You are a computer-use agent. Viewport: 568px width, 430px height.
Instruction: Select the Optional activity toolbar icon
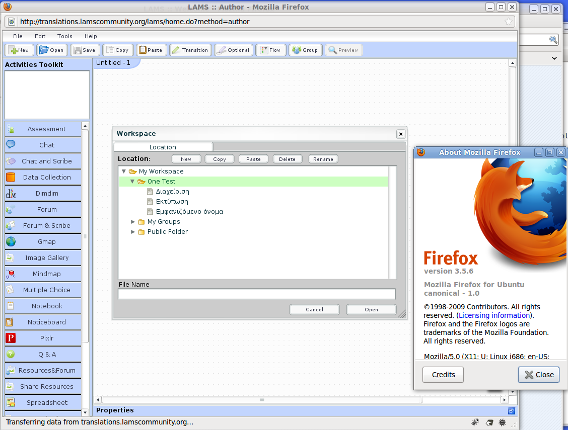point(220,50)
